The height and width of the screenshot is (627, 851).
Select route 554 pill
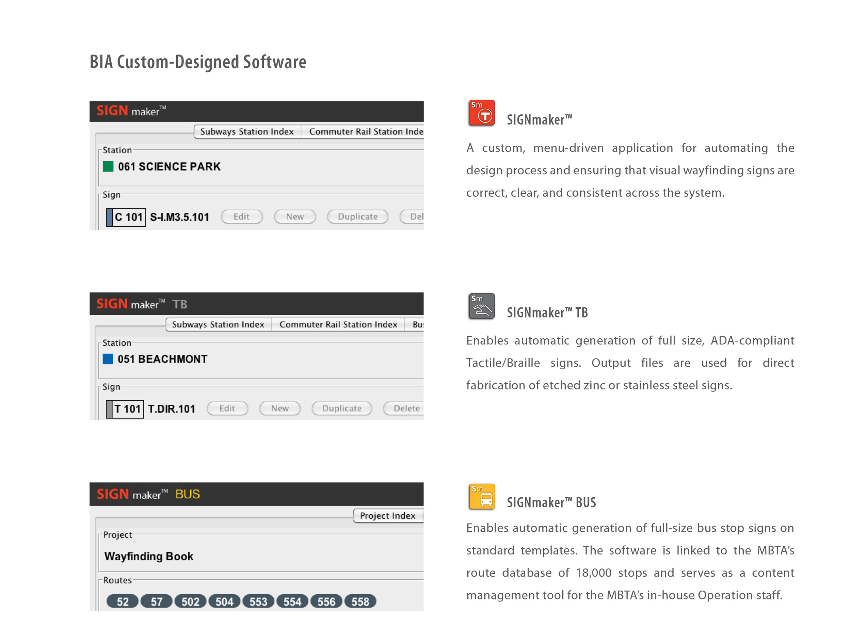coord(292,601)
